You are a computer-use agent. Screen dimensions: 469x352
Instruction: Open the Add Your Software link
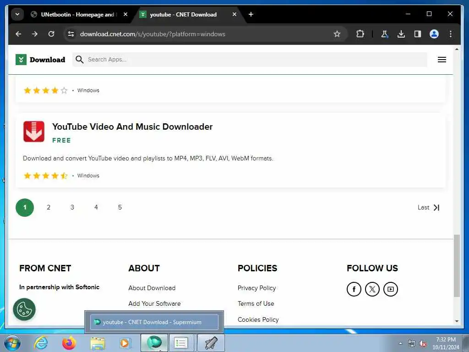(154, 303)
